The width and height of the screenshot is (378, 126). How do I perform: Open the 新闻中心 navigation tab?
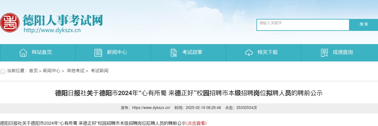[x=113, y=53]
